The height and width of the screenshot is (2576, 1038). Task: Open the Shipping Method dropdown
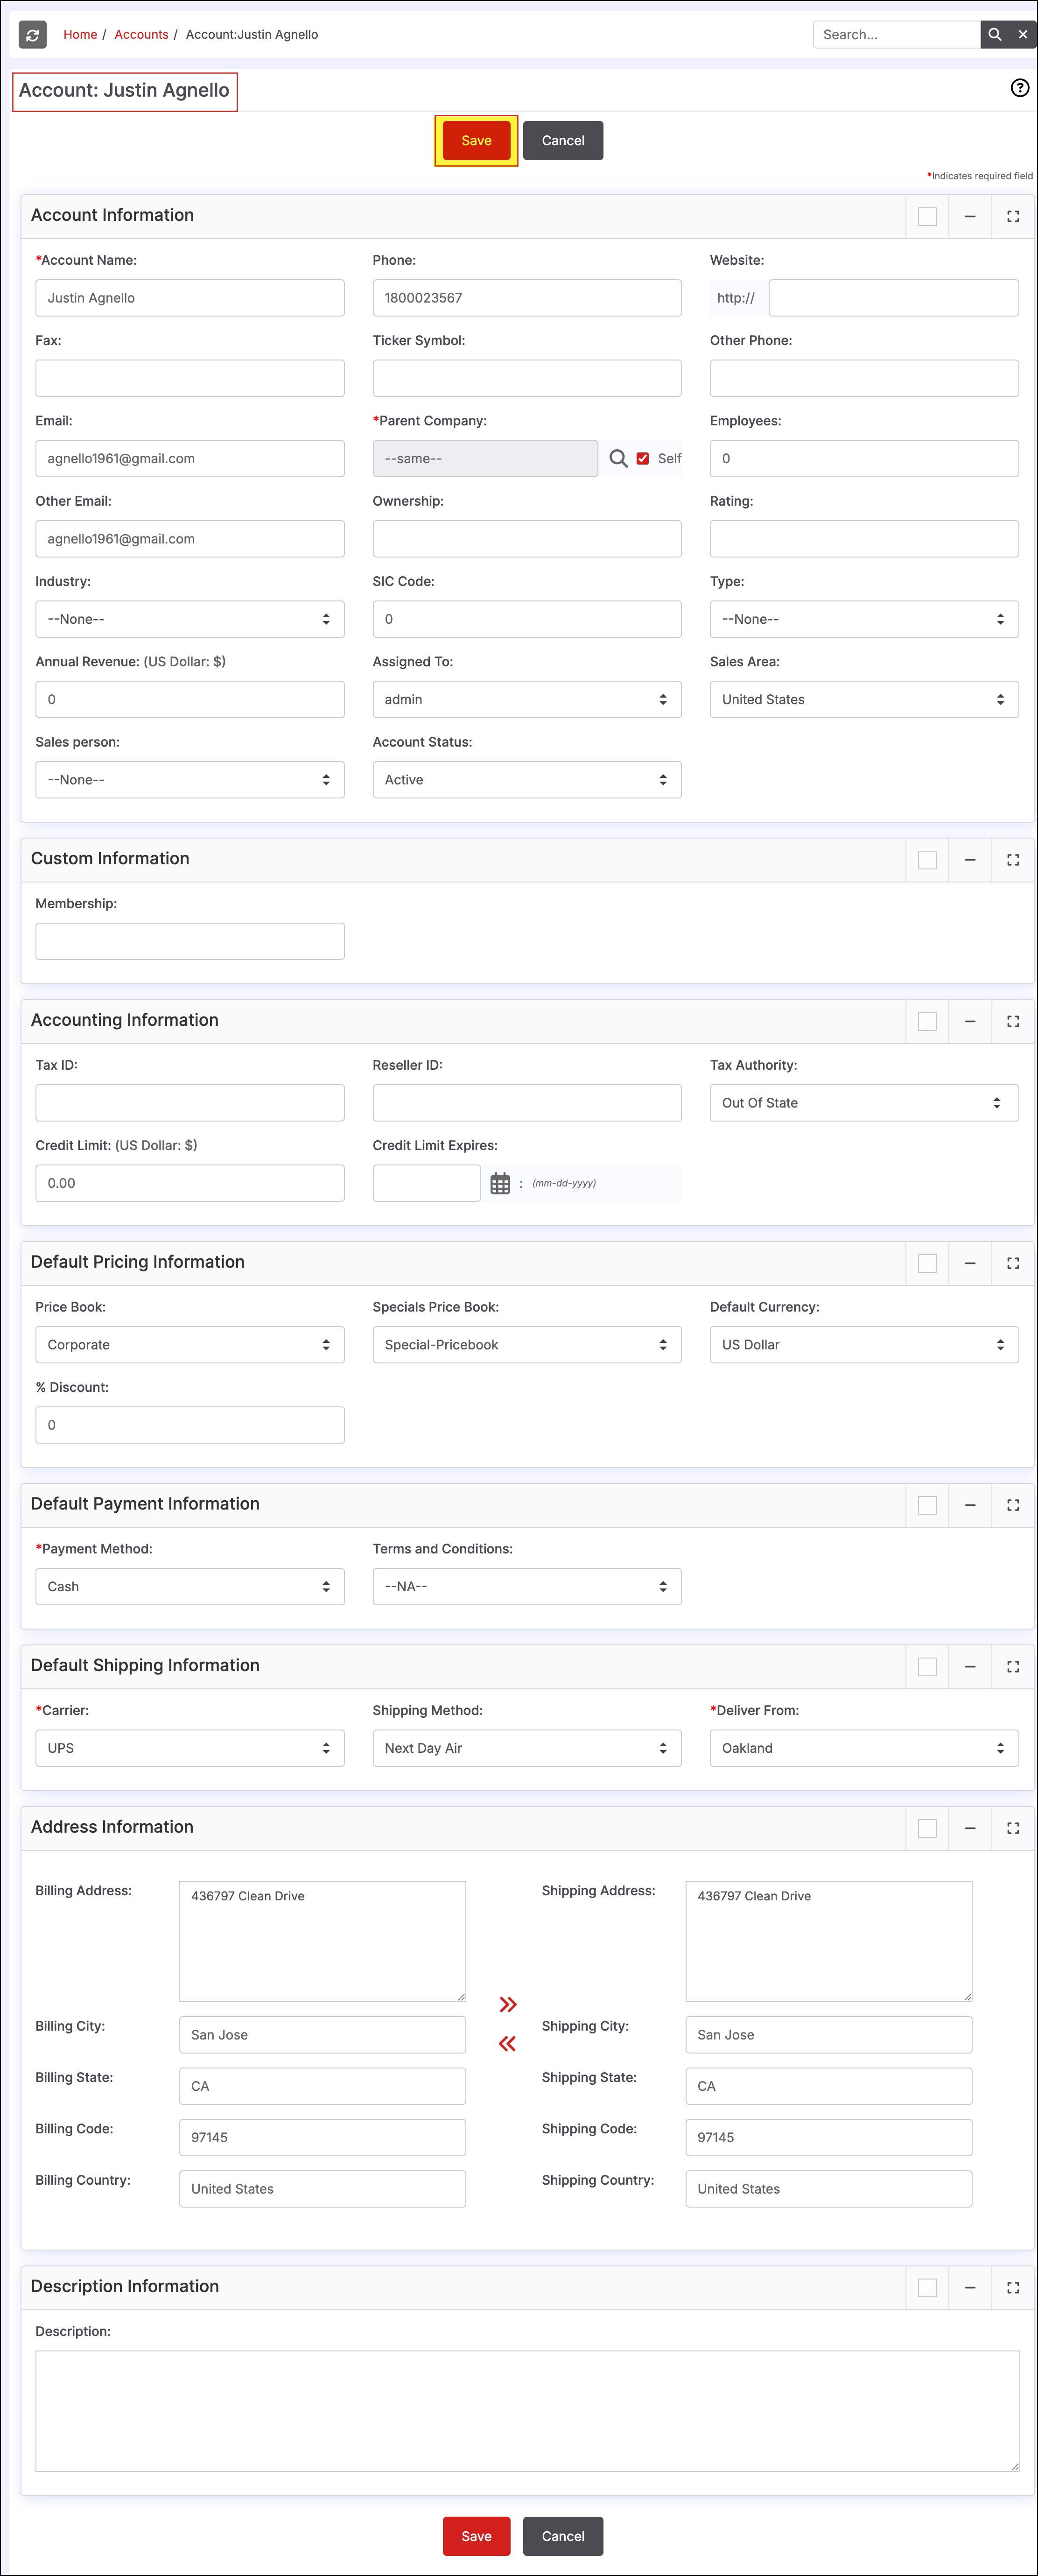click(527, 1748)
